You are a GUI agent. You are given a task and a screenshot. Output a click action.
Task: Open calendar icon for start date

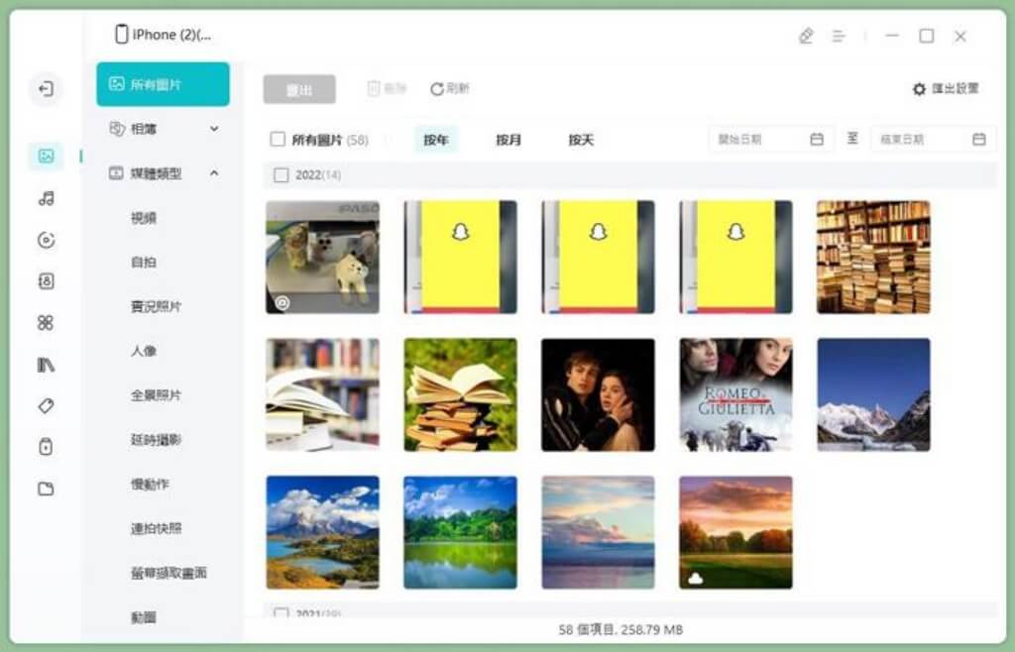point(817,139)
